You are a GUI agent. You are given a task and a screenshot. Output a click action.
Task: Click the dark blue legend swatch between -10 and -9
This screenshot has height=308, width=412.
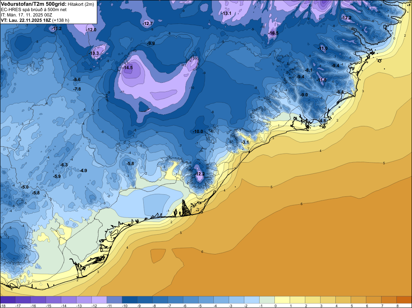coord(129,300)
